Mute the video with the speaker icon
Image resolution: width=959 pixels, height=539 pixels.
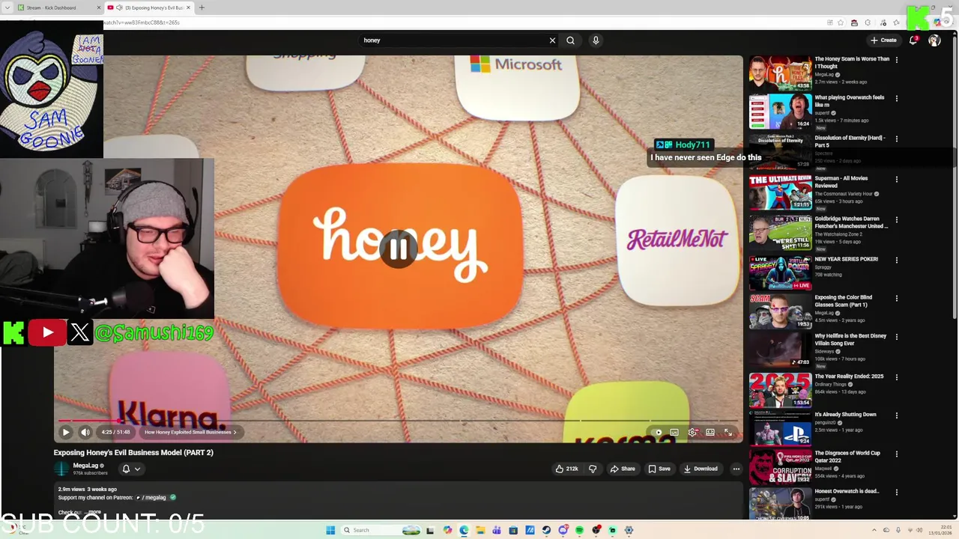coord(85,432)
